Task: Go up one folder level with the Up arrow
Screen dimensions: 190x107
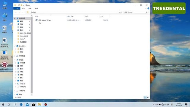Action: click(x=25, y=12)
